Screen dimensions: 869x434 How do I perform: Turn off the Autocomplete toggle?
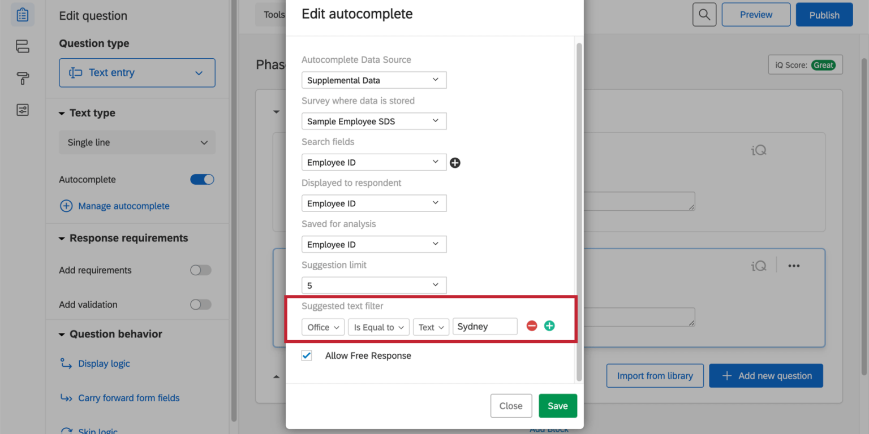(x=202, y=179)
